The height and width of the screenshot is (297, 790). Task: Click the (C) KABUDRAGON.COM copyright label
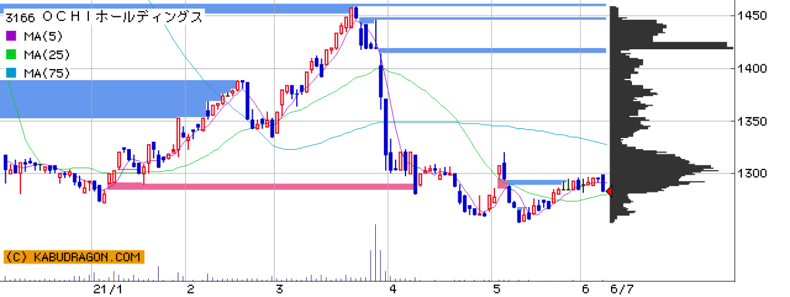[74, 257]
